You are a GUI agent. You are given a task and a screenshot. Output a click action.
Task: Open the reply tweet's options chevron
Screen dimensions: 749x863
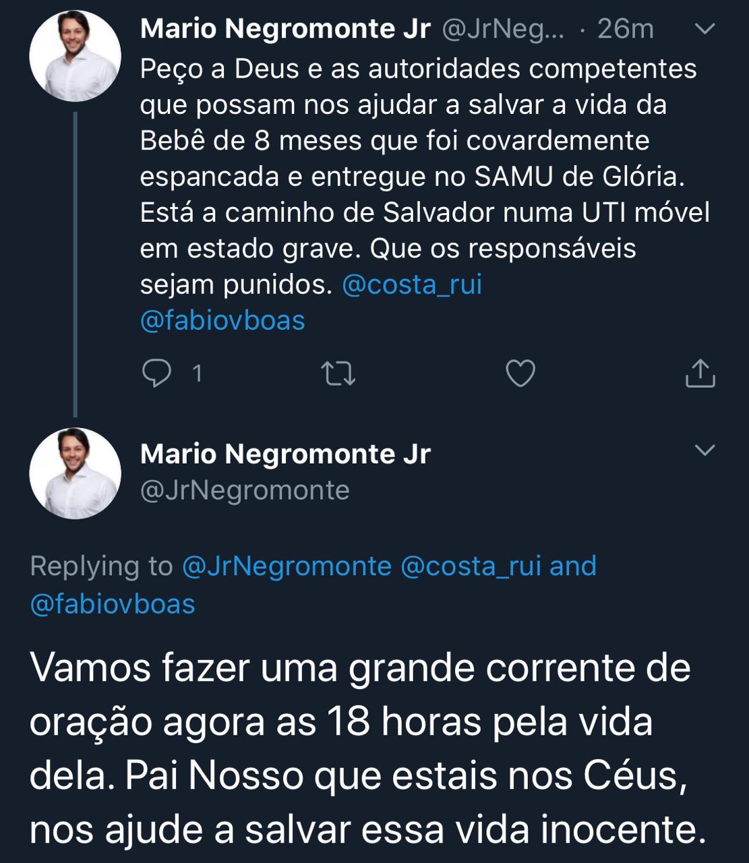pos(705,450)
